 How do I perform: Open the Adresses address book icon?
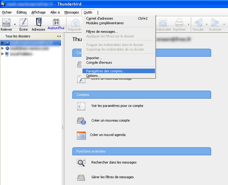[38, 22]
